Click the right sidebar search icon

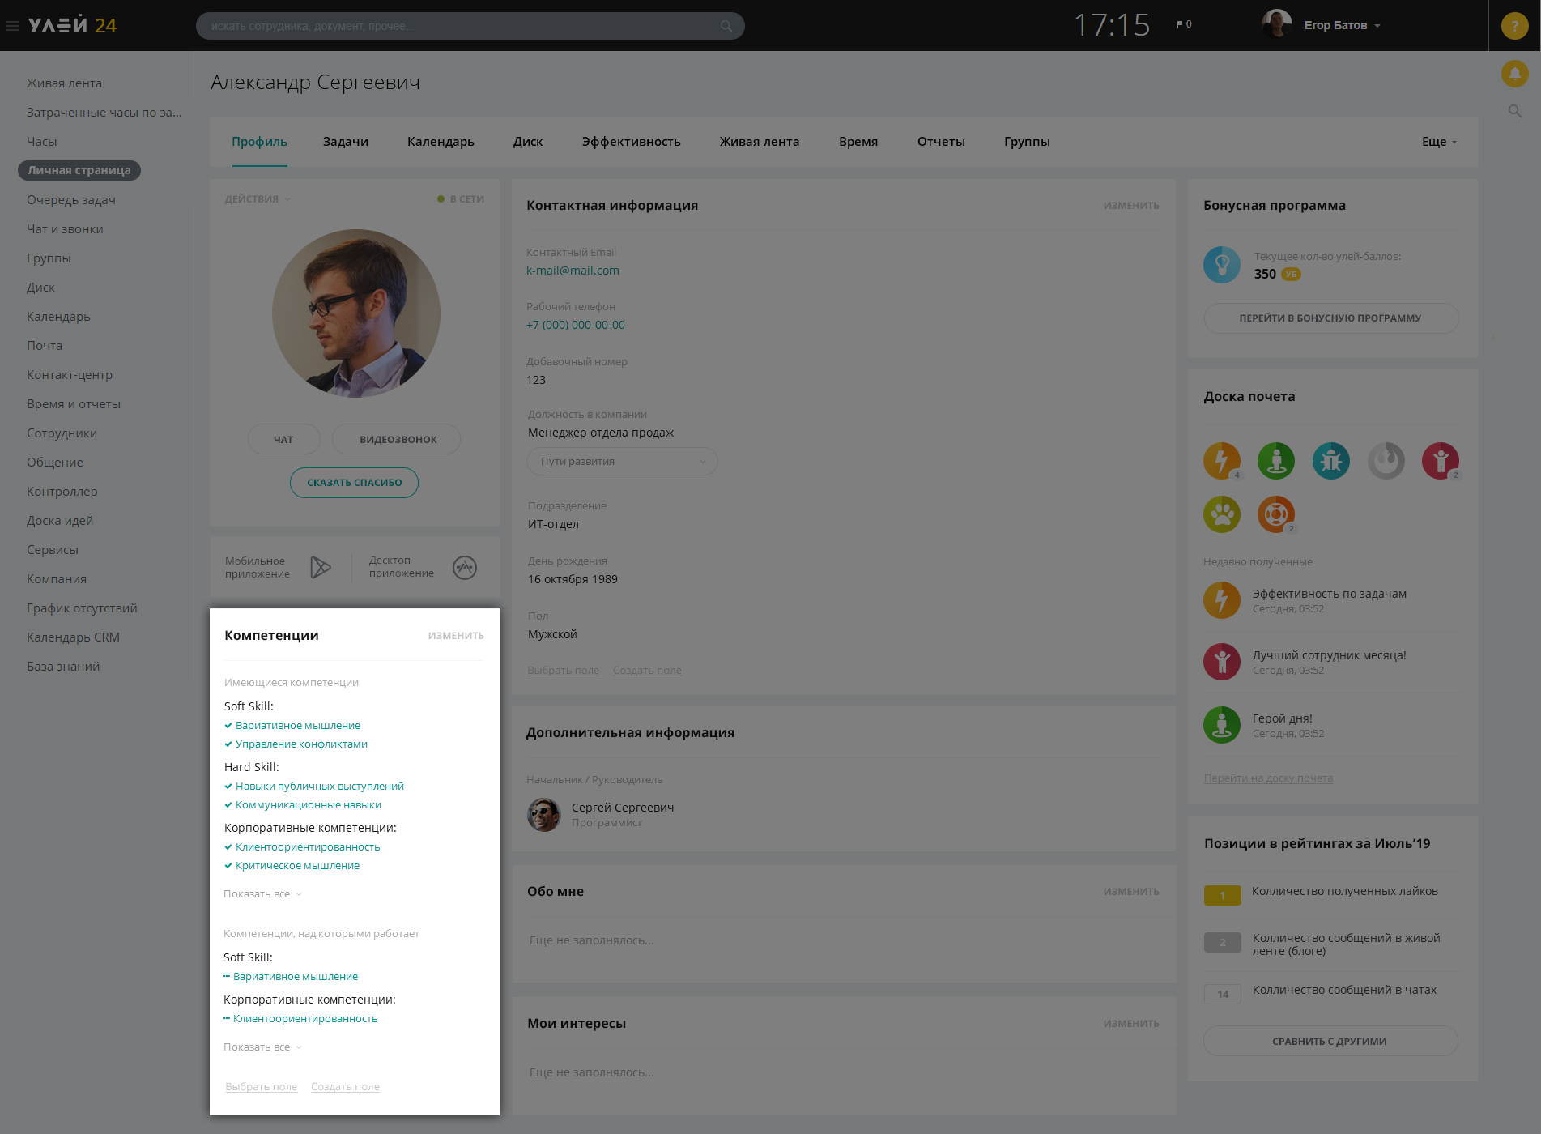point(1514,111)
